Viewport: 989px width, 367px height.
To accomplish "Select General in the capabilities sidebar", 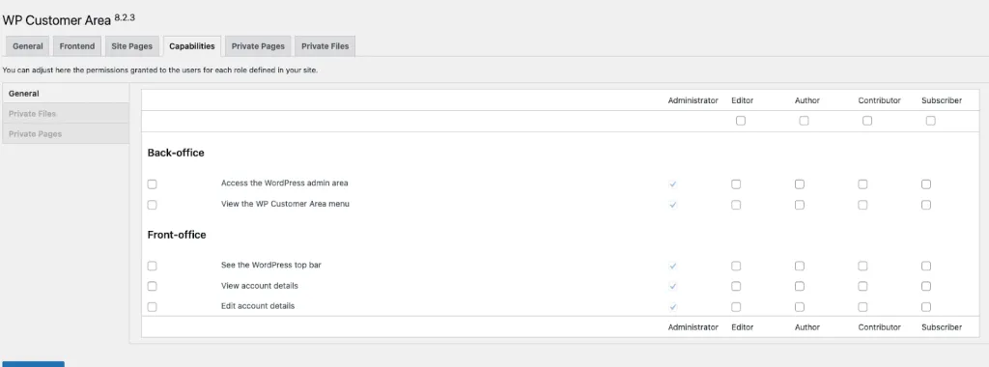I will tap(66, 94).
